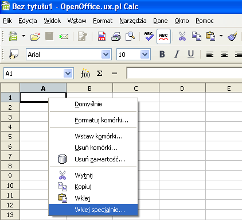242x220 pixels.
Task: Click the Print file icon
Action: (x=116, y=36)
